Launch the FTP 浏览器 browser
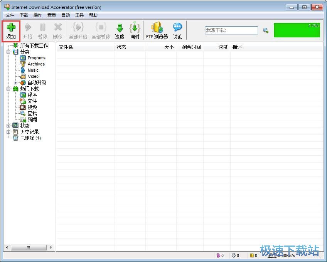This screenshot has width=327, height=262. coord(157,31)
